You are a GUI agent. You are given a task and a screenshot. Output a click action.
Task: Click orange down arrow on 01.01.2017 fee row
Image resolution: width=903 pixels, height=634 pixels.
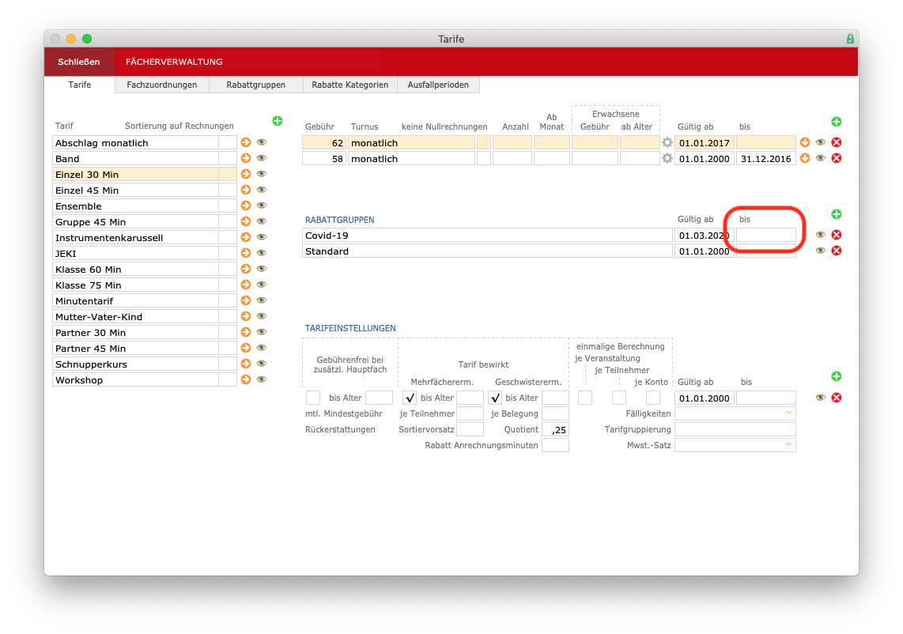[x=805, y=142]
